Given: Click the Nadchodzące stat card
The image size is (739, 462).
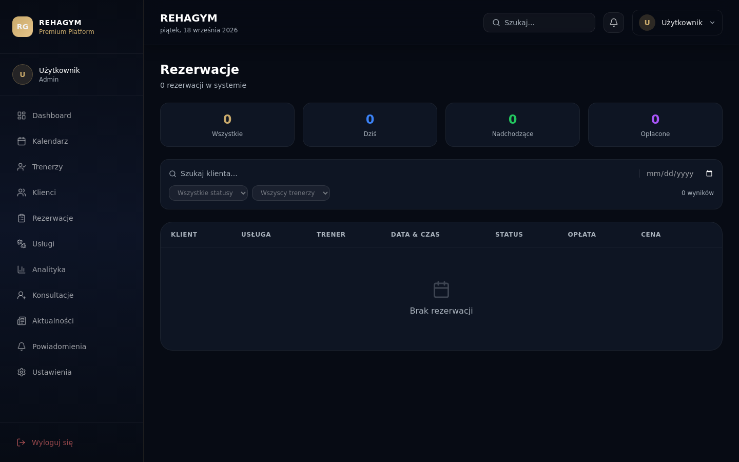Looking at the screenshot, I should pyautogui.click(x=513, y=125).
